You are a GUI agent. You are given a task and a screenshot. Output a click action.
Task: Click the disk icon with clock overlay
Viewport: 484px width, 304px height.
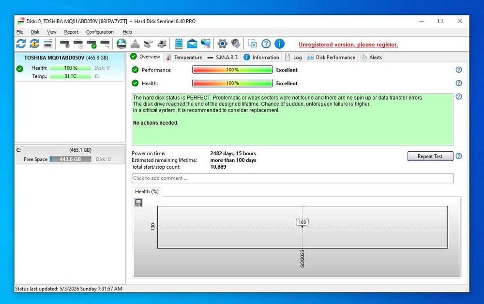pos(78,44)
